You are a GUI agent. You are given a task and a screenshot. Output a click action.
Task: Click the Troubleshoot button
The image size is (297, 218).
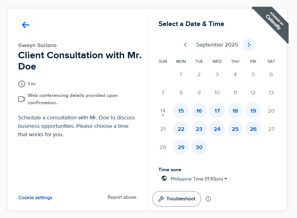click(177, 199)
